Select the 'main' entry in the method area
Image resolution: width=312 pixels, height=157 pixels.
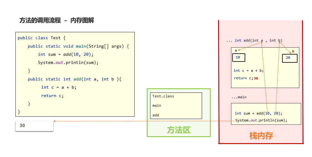157,106
